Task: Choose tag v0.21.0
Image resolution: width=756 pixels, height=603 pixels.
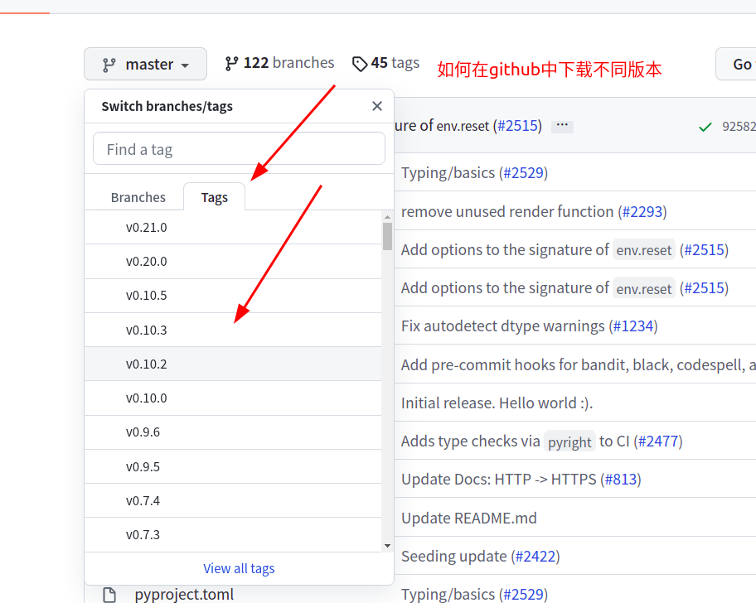Action: tap(233, 227)
